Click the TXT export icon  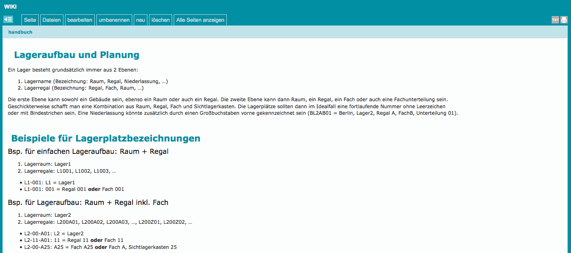coord(555,20)
